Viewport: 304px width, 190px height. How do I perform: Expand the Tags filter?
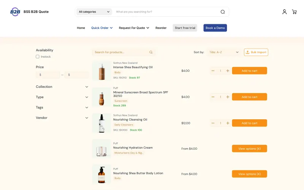click(62, 108)
